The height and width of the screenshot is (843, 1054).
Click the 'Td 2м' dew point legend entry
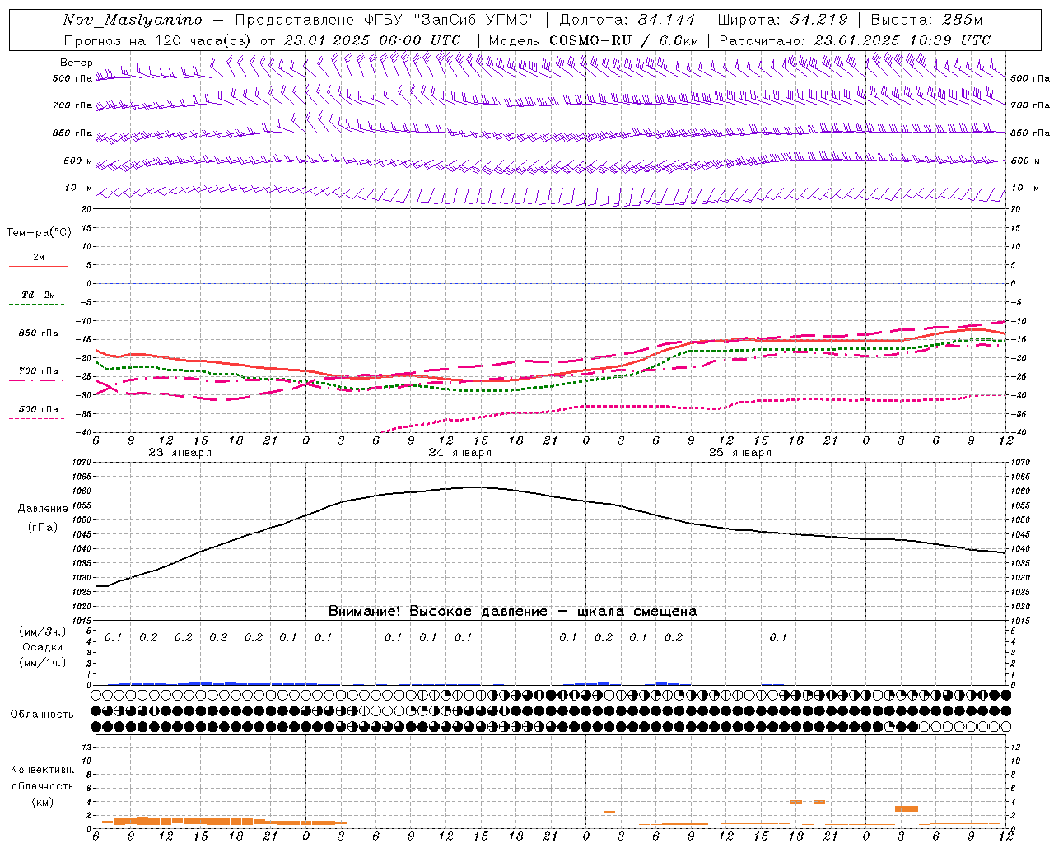coord(38,295)
